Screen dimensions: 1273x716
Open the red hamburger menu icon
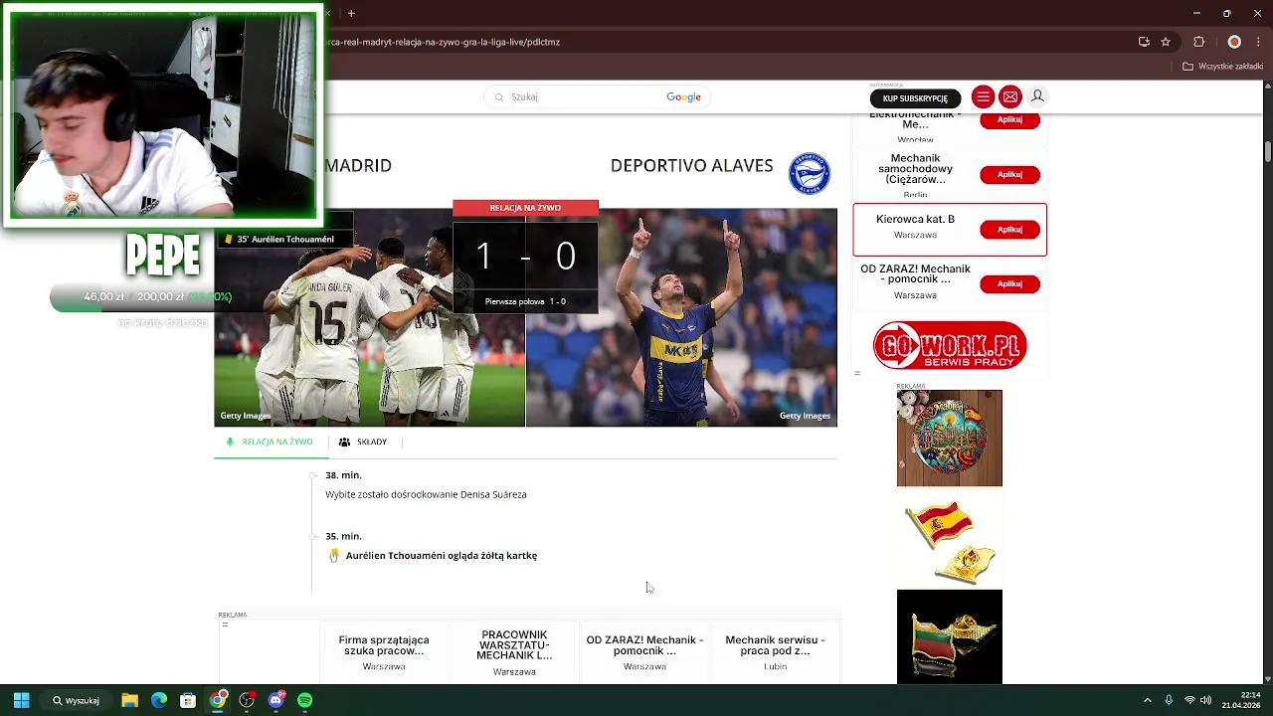point(983,96)
